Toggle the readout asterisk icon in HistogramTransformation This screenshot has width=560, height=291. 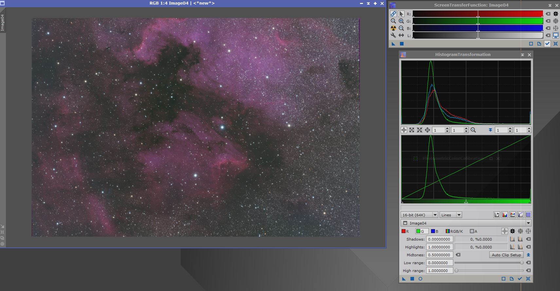coord(505,231)
